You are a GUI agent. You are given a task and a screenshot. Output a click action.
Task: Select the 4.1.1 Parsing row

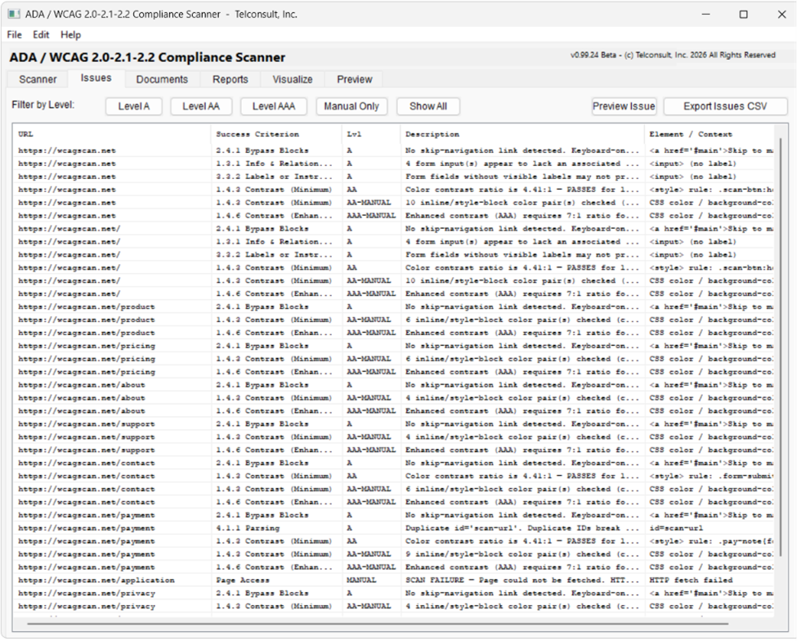[394, 528]
